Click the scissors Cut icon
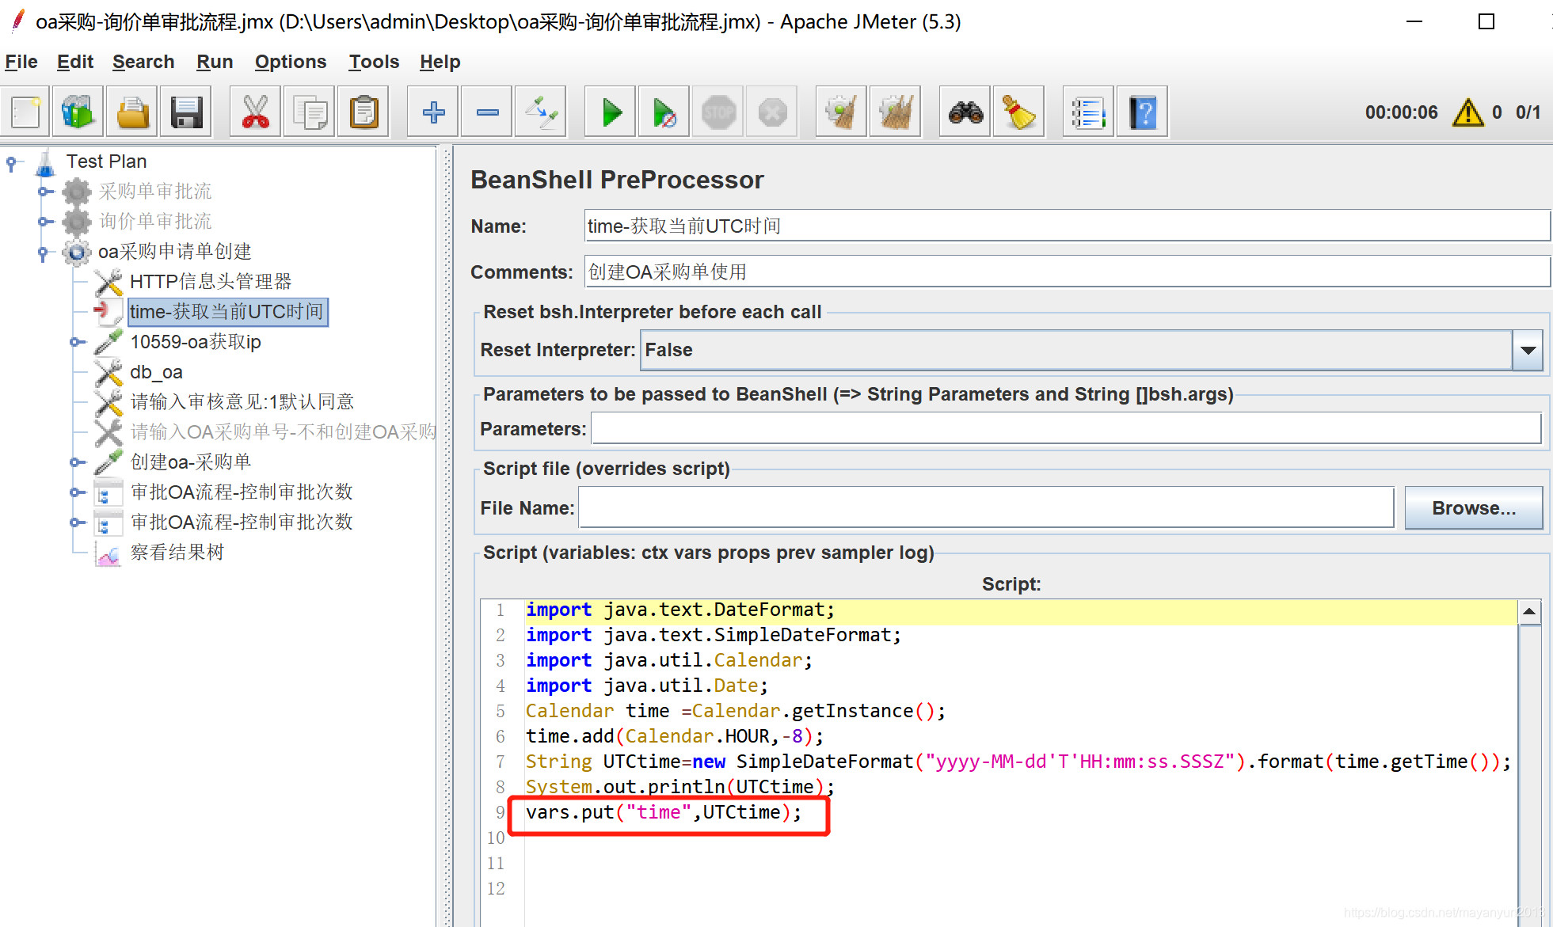Image resolution: width=1553 pixels, height=927 pixels. (255, 112)
